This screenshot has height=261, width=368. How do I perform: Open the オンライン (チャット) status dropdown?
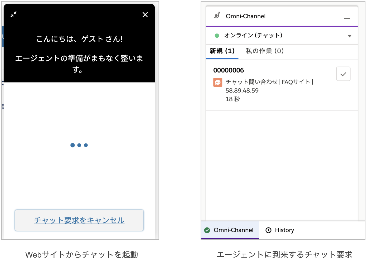[x=350, y=36]
